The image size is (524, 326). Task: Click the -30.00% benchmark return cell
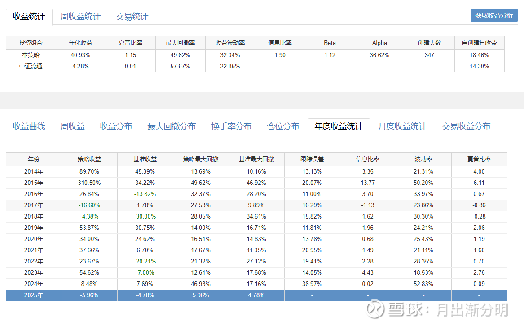tap(145, 217)
